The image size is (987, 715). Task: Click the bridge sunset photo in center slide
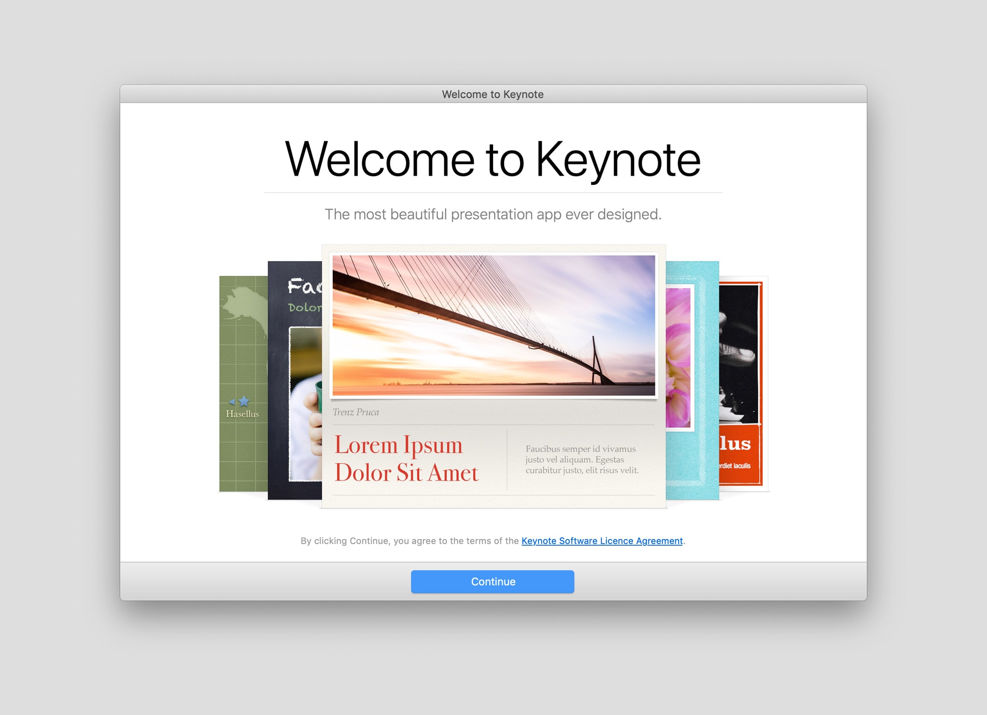[x=493, y=325]
